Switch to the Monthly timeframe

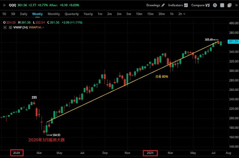coord(53,14)
